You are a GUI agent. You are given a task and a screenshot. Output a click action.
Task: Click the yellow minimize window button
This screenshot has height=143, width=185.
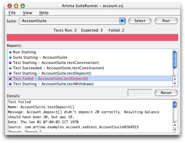pyautogui.click(x=16, y=6)
